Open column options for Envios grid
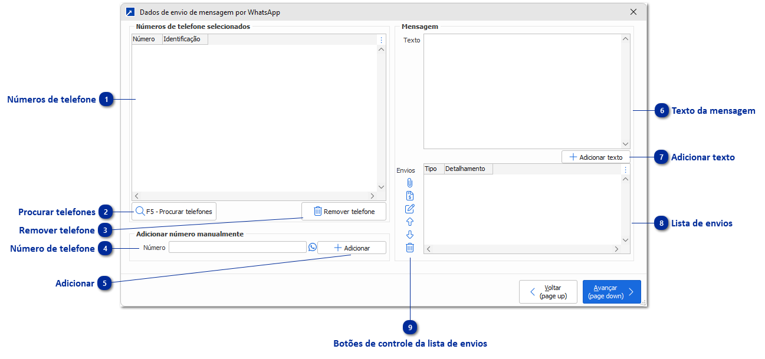Screen dimensions: 765x359 click(625, 170)
